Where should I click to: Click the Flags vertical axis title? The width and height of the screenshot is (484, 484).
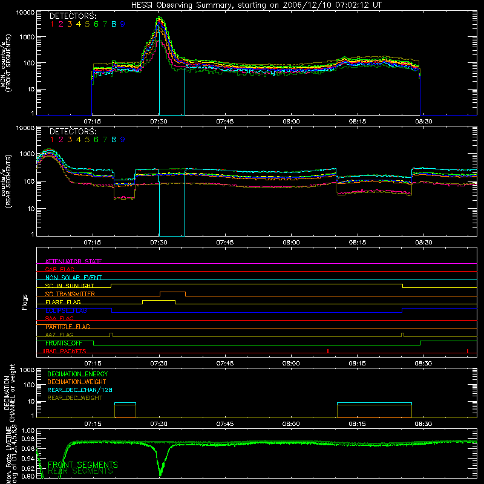coord(25,302)
